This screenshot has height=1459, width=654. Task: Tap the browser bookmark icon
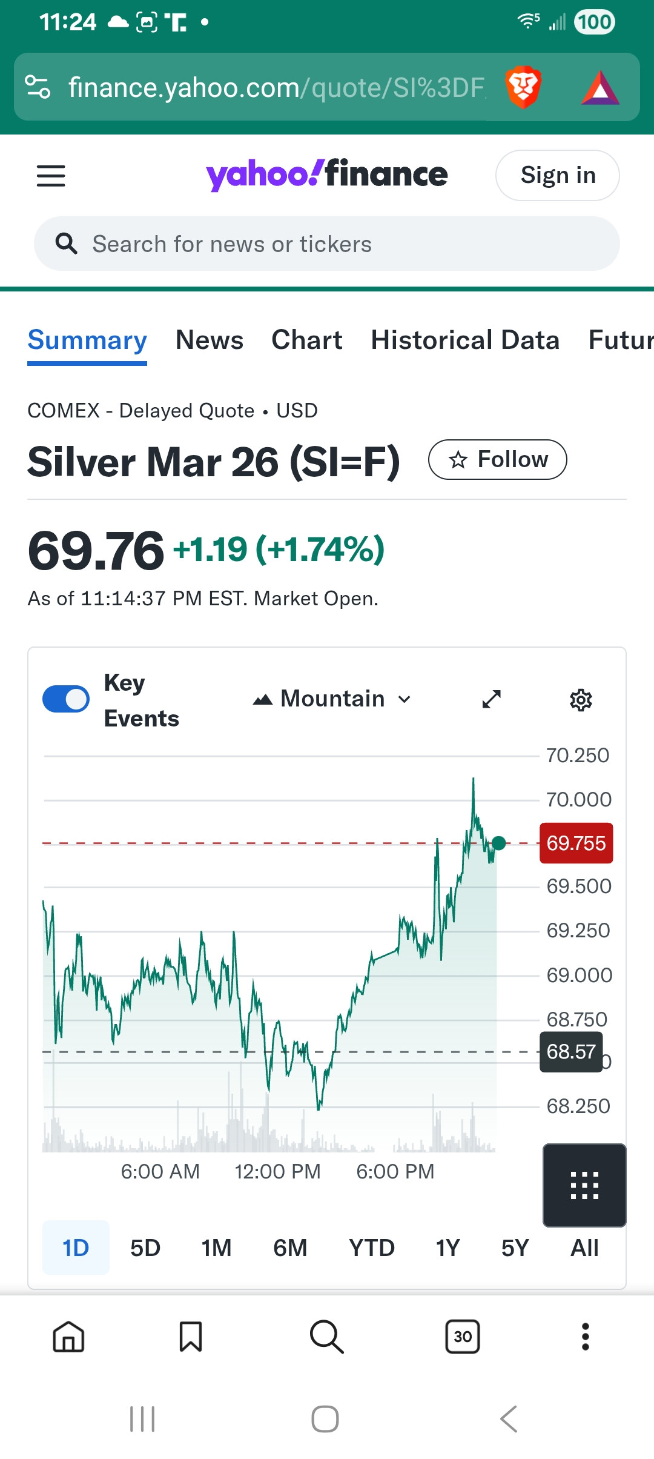pos(191,1337)
